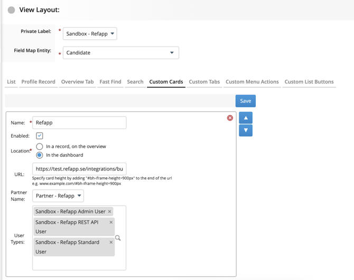Remove Sandbox - Refapp REST API User tag

pos(111,222)
